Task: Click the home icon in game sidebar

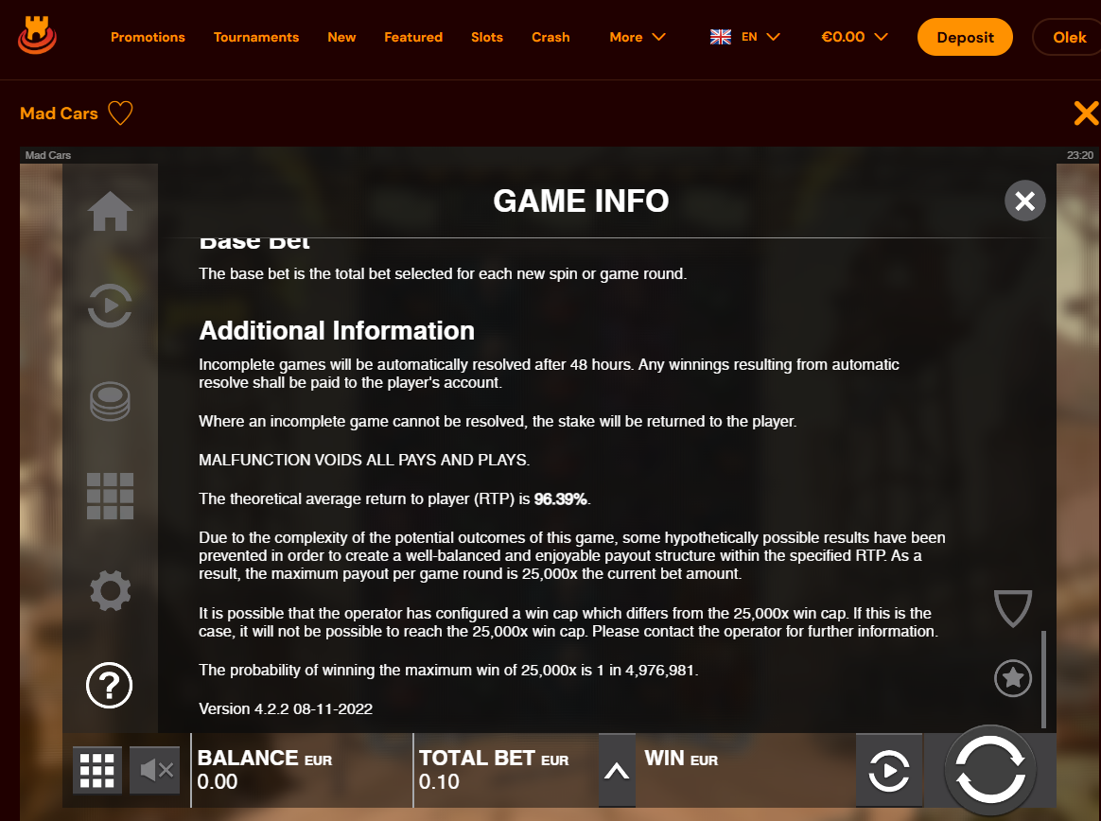Action: click(x=111, y=211)
